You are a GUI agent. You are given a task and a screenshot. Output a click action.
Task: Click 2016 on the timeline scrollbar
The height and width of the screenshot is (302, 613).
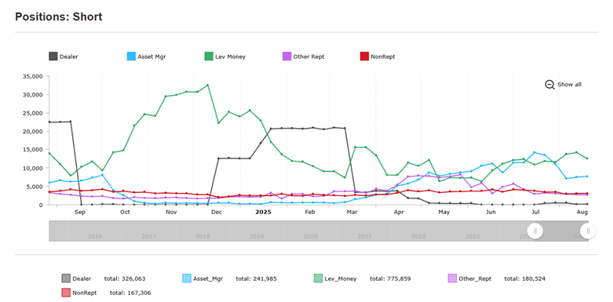point(95,236)
